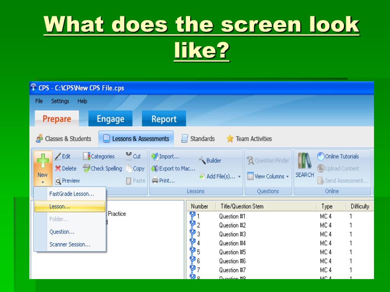This screenshot has width=390, height=292.
Task: Click the question icon for Question #6
Action: pos(192,260)
